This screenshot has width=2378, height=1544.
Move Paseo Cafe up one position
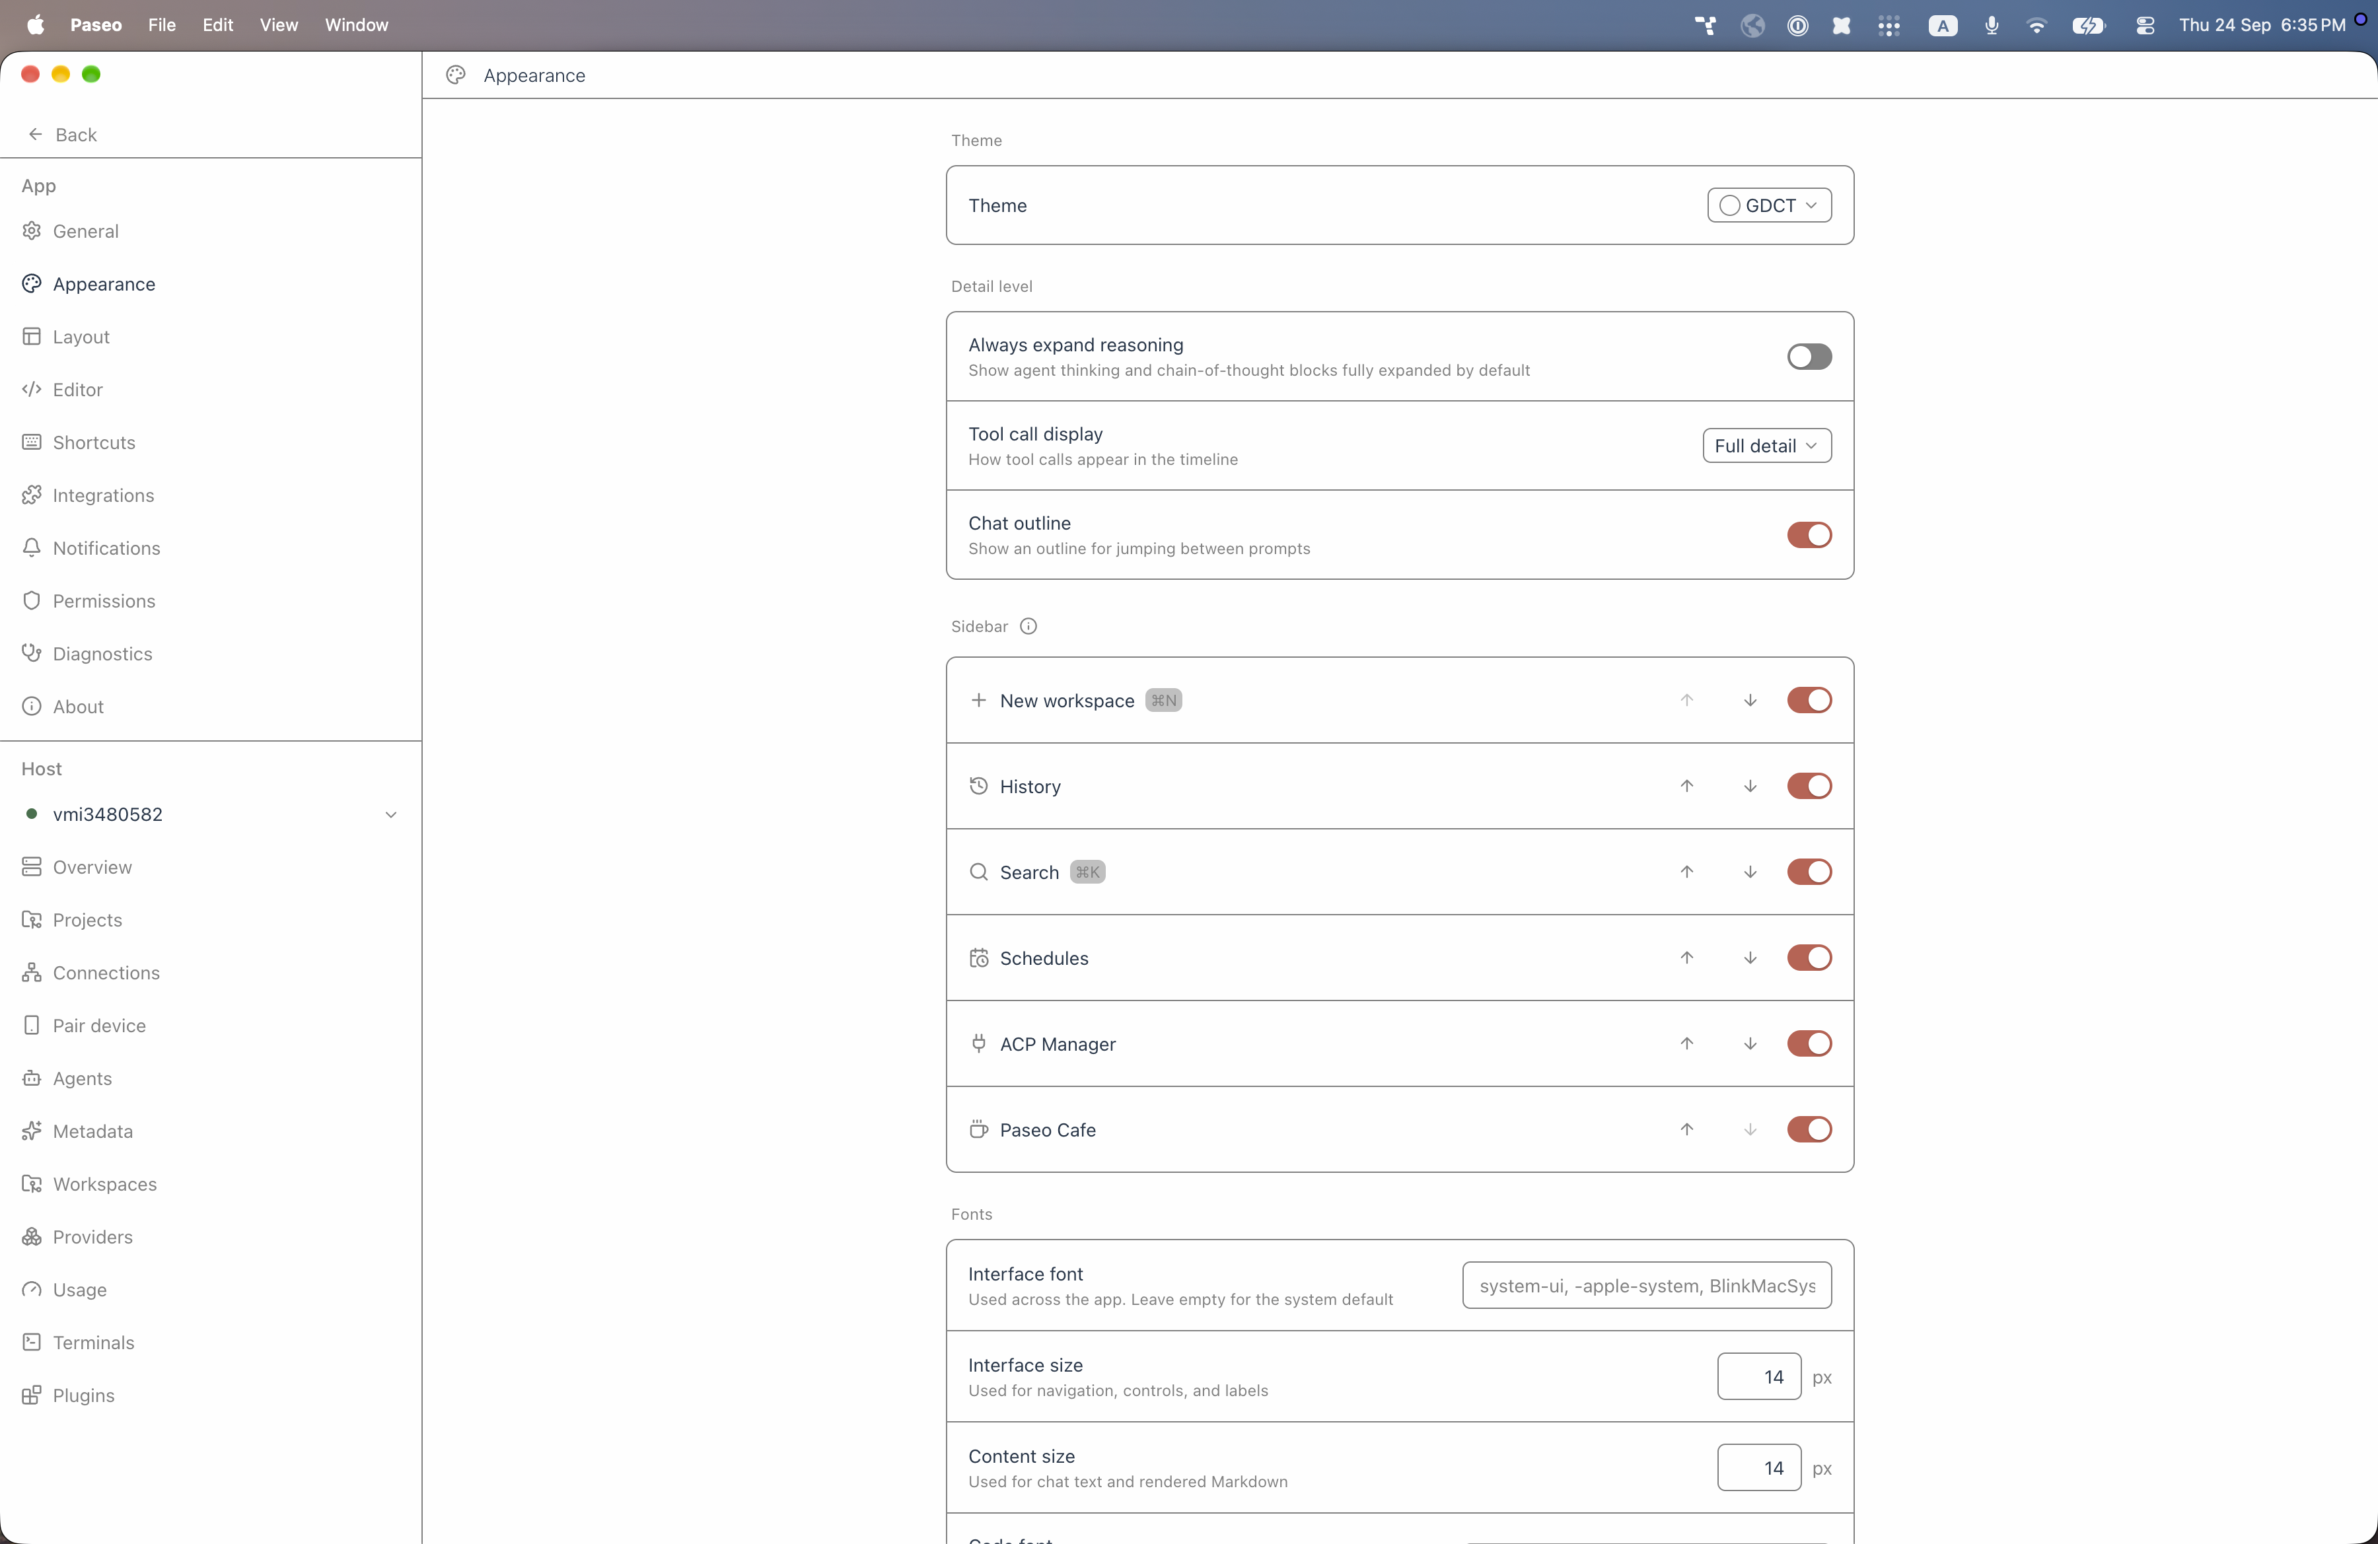pos(1686,1129)
